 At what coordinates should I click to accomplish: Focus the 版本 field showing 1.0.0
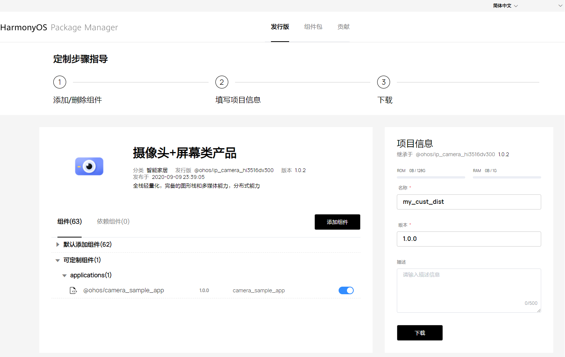point(469,239)
